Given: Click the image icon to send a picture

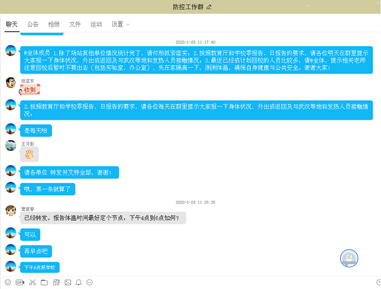Looking at the screenshot, I should (x=67, y=282).
